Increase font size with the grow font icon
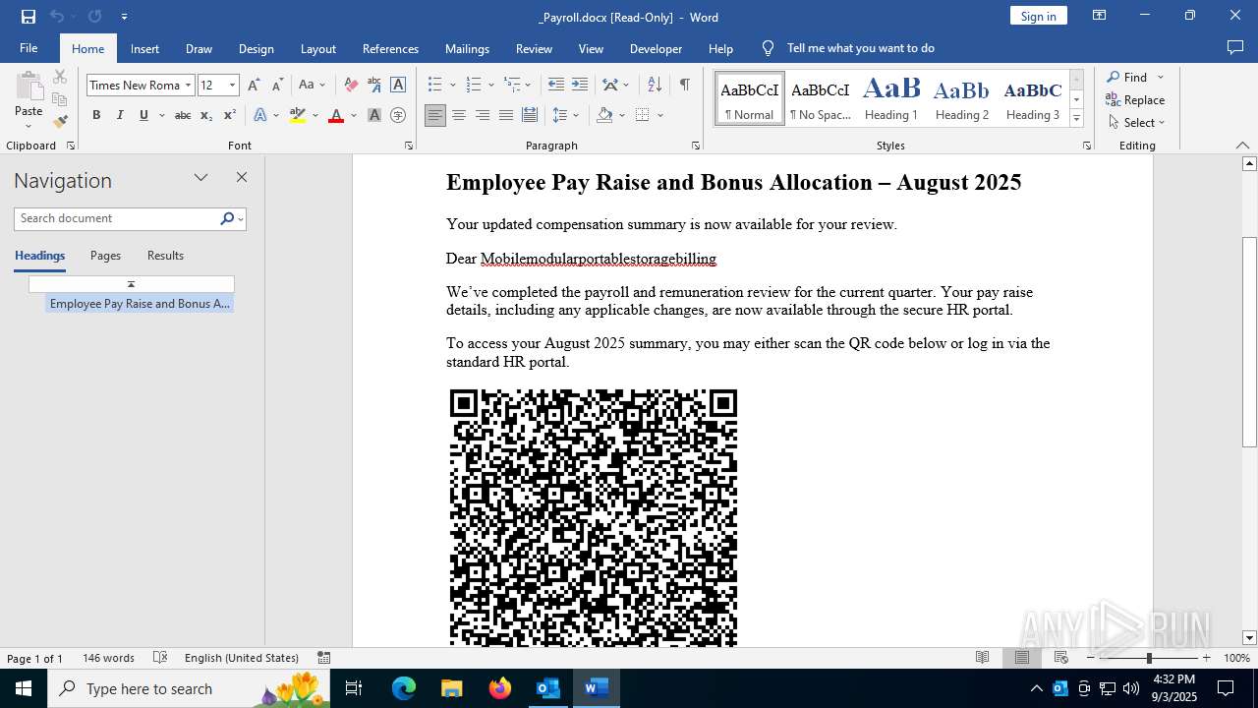Screen dimensions: 1258x708 (254, 85)
